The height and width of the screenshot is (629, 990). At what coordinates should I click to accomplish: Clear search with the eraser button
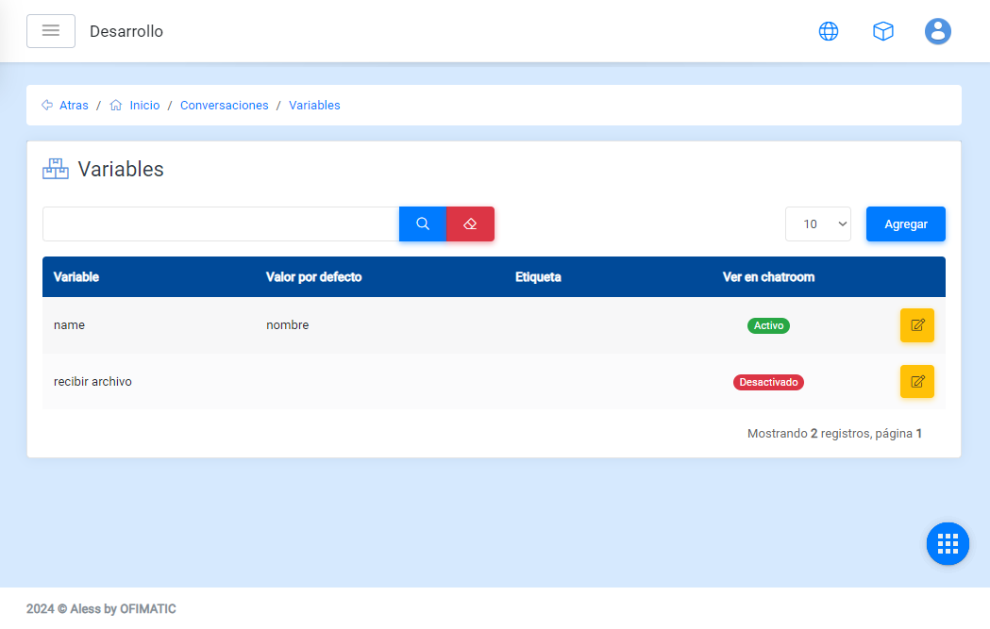(470, 224)
